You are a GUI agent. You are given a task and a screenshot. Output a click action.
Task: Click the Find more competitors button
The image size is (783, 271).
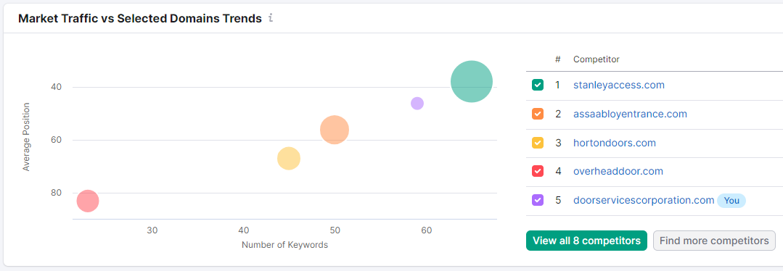click(x=714, y=241)
